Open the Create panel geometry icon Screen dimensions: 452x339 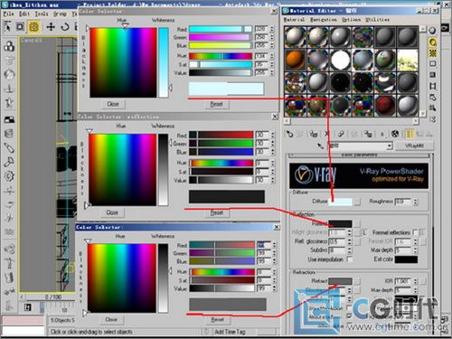(9, 46)
